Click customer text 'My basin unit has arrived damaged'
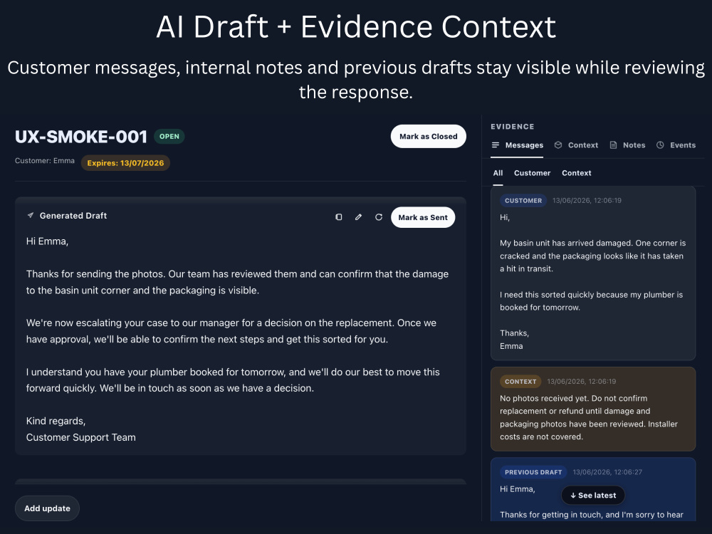Screen dimensions: 712x534 coord(566,243)
